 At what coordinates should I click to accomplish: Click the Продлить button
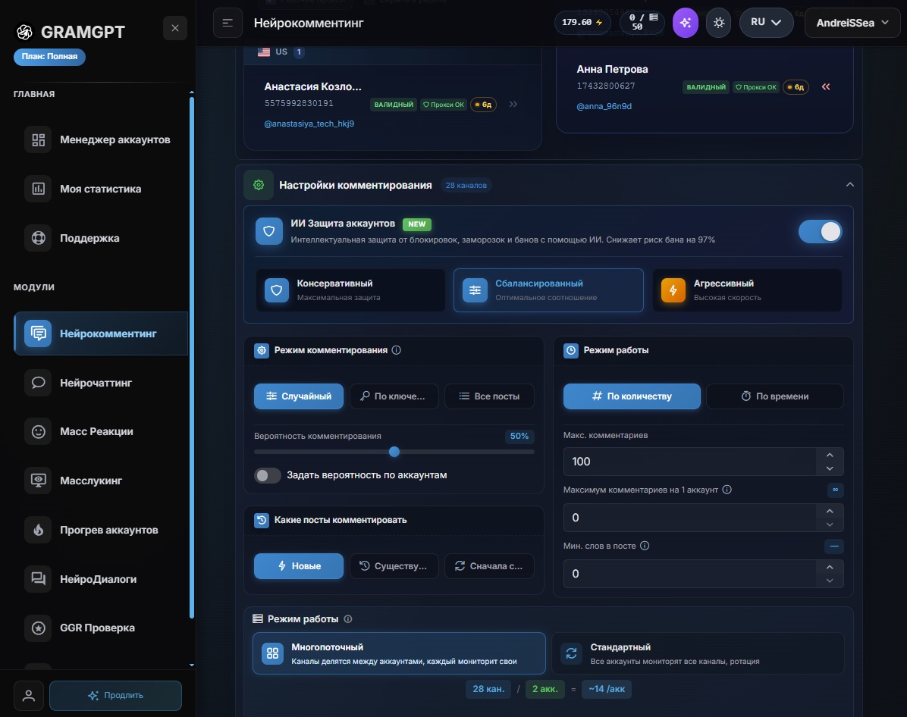116,696
